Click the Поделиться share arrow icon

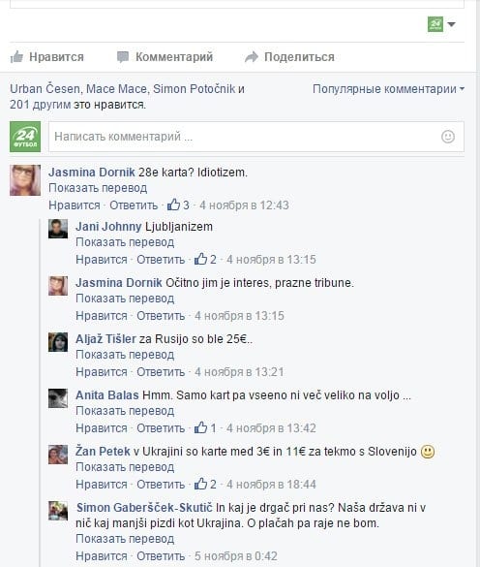252,57
